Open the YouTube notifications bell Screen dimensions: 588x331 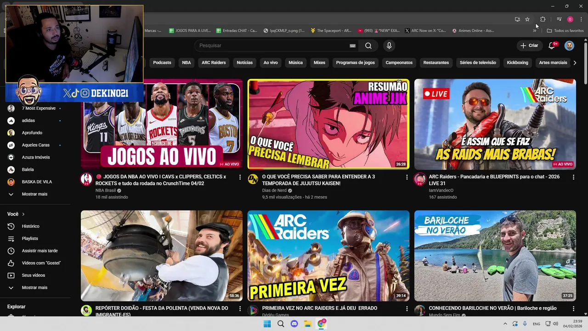pyautogui.click(x=553, y=46)
